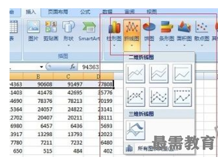Select cell containing 77808
218x160 pixels.
coord(98,84)
